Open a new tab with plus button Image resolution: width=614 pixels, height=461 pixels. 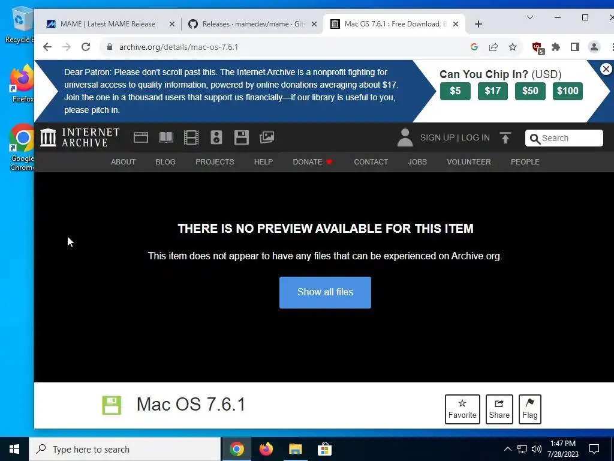[x=478, y=24]
